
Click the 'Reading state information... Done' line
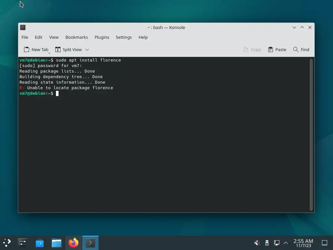click(x=62, y=82)
